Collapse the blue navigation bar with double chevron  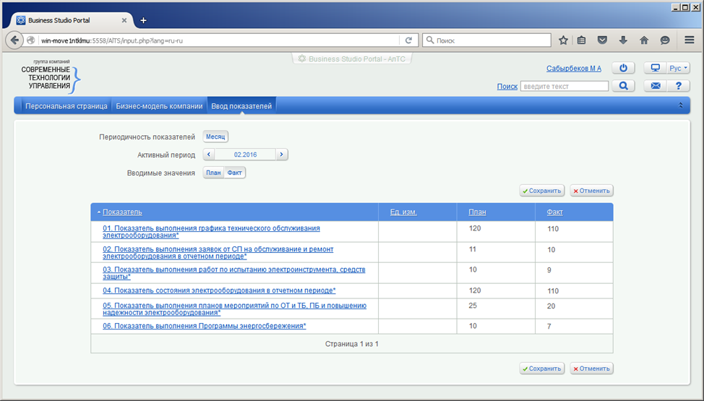pyautogui.click(x=680, y=105)
